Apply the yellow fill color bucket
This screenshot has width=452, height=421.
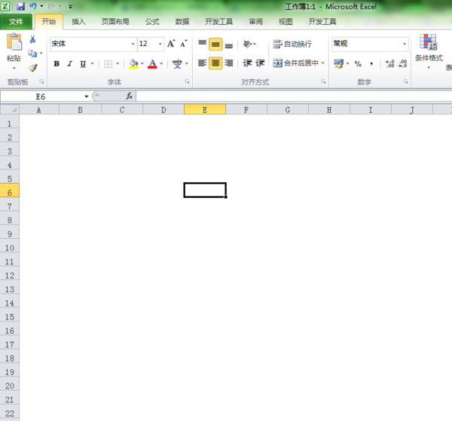tap(133, 64)
